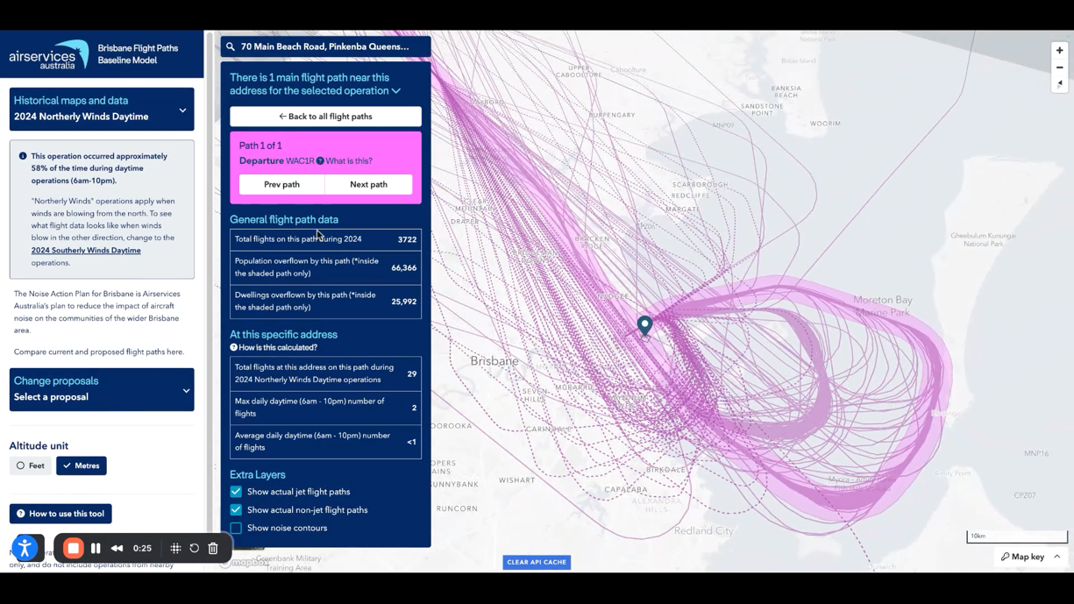This screenshot has width=1074, height=604.
Task: Click the Brisbane city label on map
Action: point(494,361)
